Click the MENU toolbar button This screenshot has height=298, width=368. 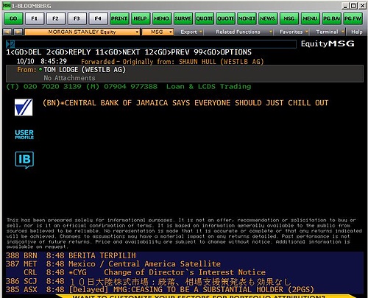pyautogui.click(x=310, y=18)
